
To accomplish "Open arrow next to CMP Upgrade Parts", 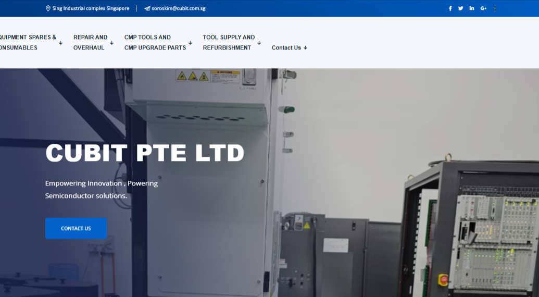I will (190, 43).
